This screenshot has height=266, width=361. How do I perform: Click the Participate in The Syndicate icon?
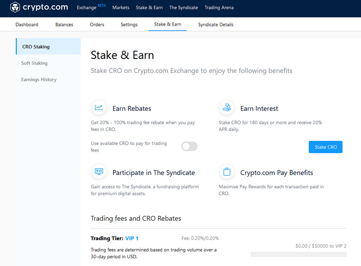[x=99, y=172]
